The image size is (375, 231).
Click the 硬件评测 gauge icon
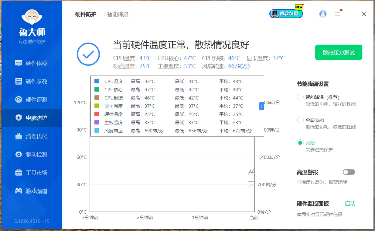pyautogui.click(x=19, y=100)
